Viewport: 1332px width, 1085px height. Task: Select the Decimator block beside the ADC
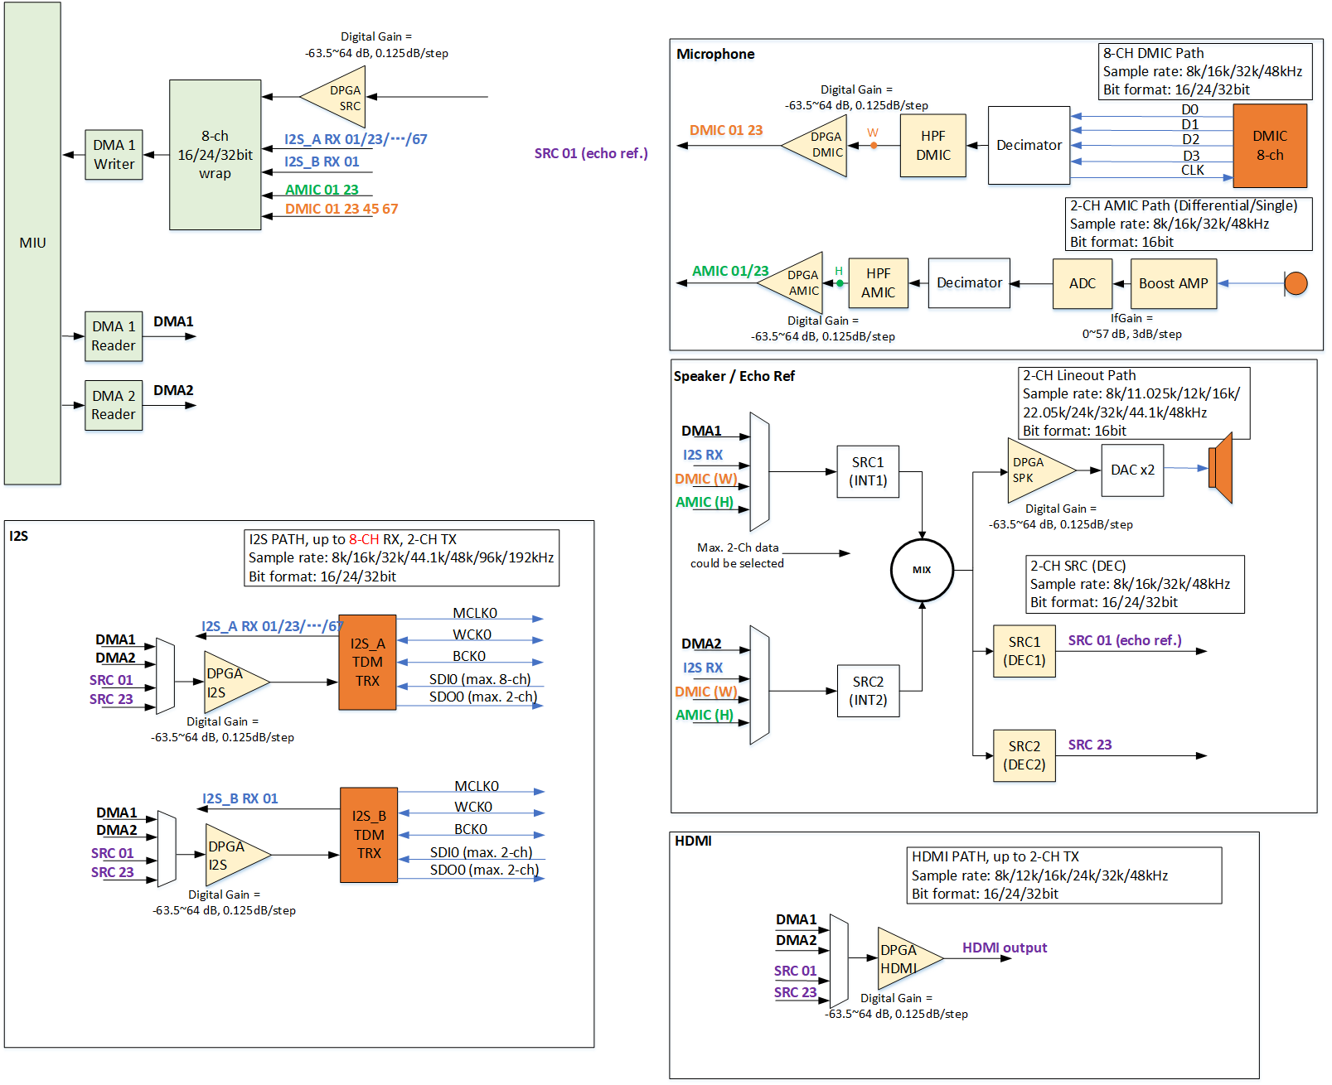click(969, 283)
